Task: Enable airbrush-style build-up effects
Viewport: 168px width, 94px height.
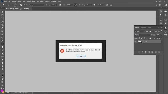Action: 76,5
